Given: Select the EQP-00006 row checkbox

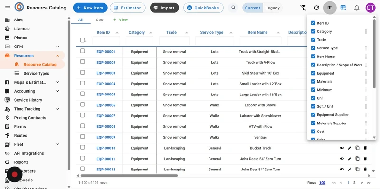Looking at the screenshot, I should [x=82, y=104].
